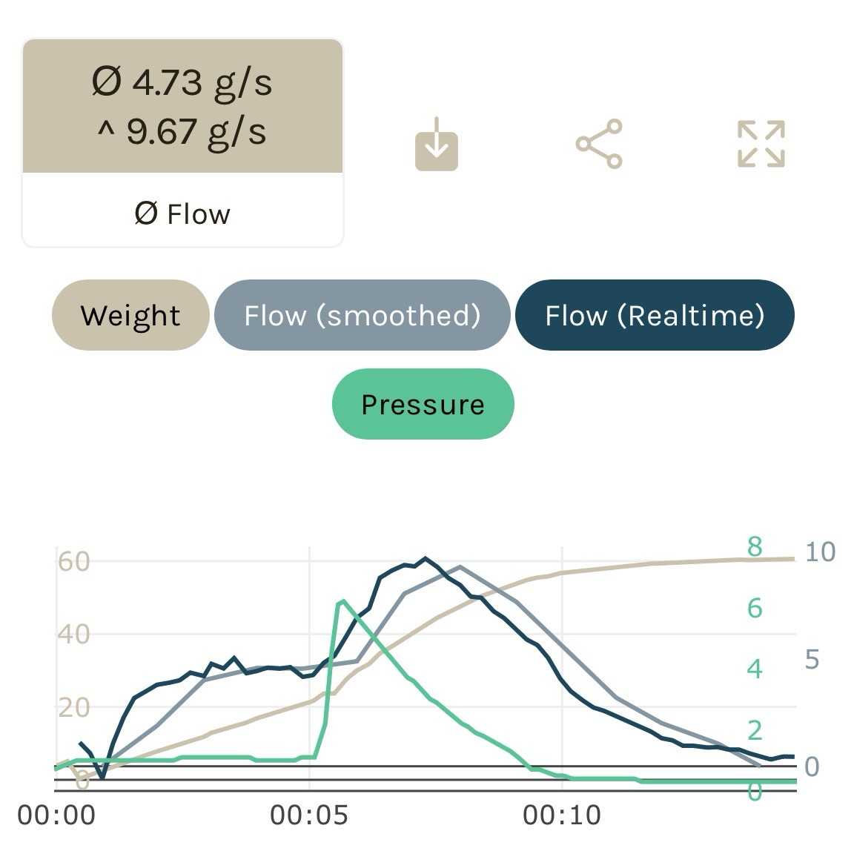Click the 9.67 g/s peak flow value
Viewport: 854px width, 851px height.
pos(182,131)
